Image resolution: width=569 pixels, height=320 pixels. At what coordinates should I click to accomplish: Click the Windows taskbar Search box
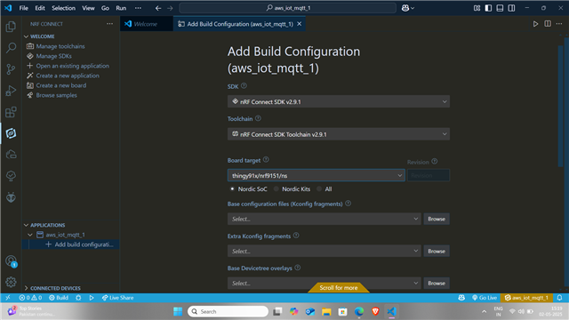tap(228, 312)
